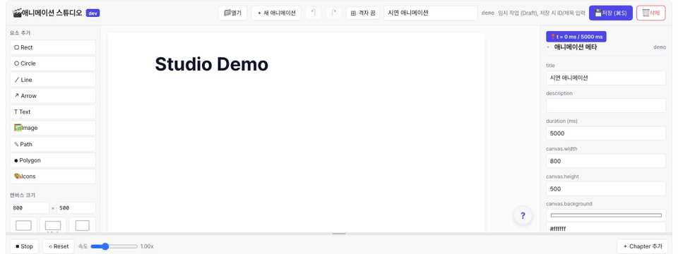Open the canvas.background color swatch
Screen dimensions: 678x254
click(x=606, y=215)
